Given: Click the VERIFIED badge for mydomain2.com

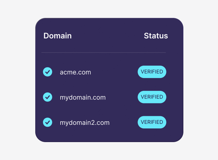Looking at the screenshot, I should [x=152, y=122].
